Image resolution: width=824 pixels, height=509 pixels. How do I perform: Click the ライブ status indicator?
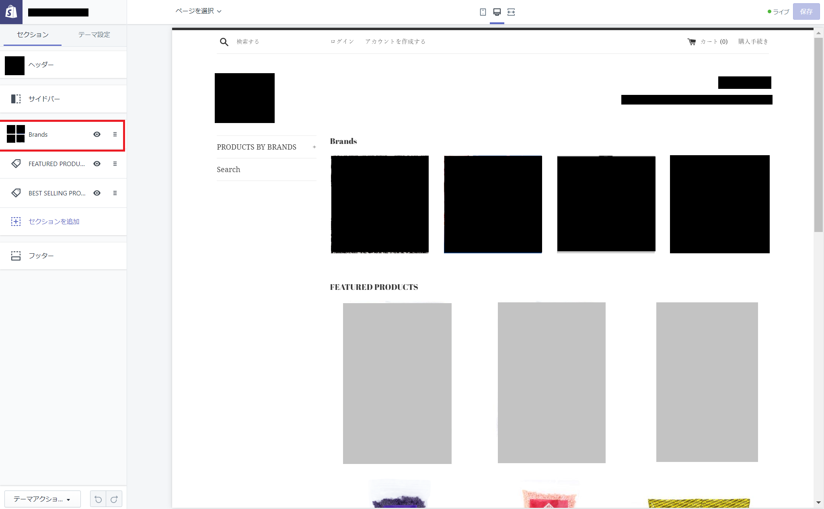[x=778, y=12]
